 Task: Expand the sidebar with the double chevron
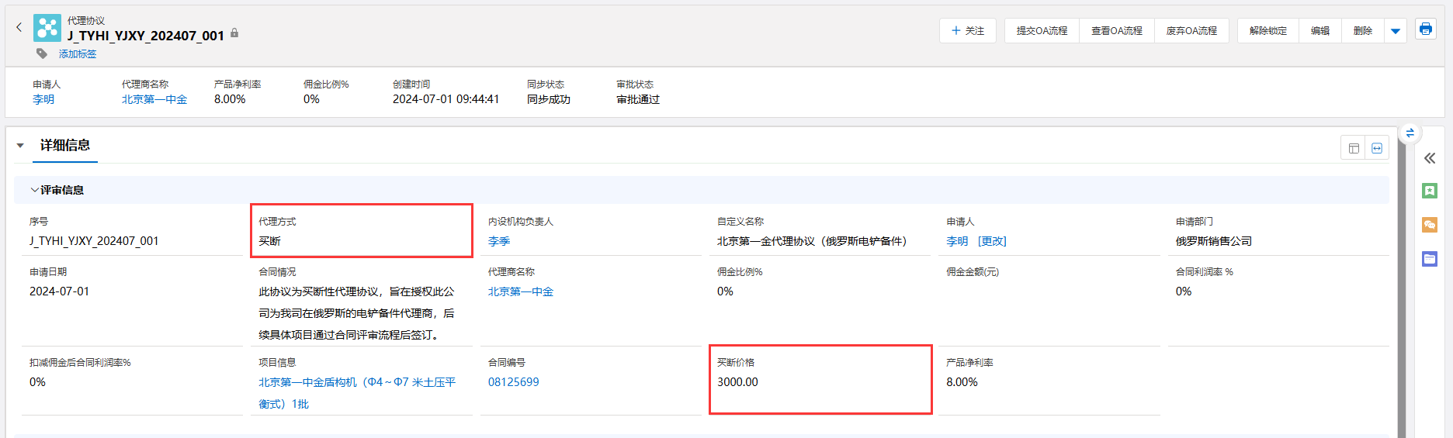(x=1429, y=158)
